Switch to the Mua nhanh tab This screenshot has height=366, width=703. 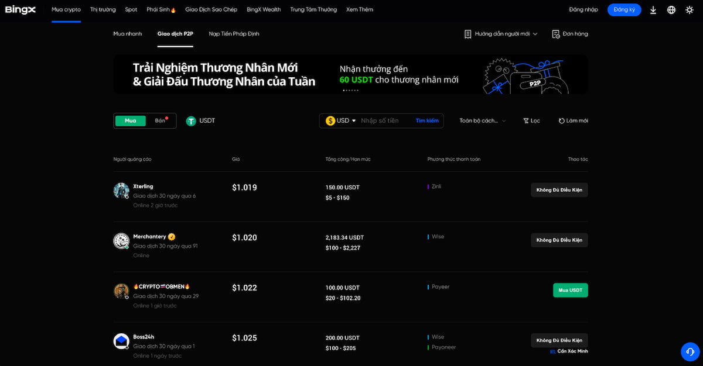[128, 34]
